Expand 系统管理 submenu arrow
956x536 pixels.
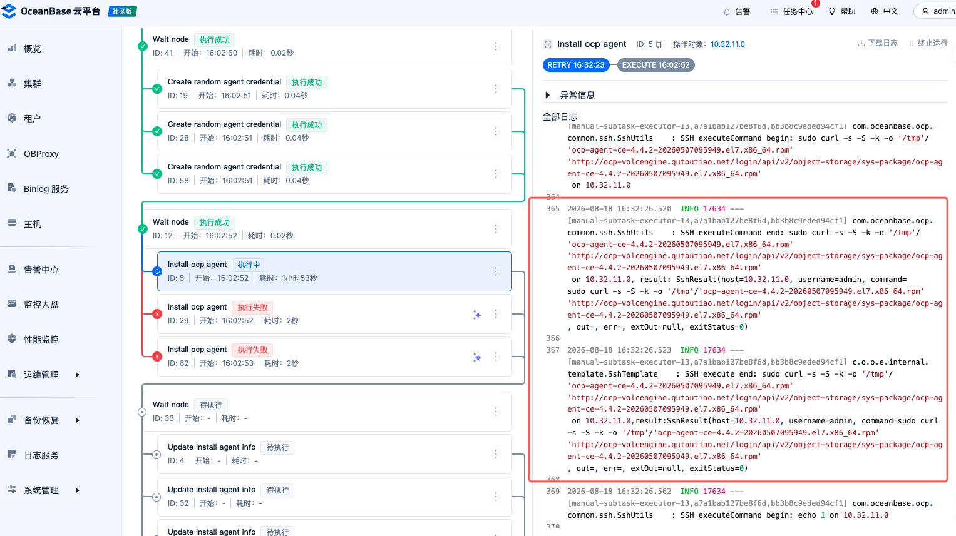pyautogui.click(x=78, y=490)
